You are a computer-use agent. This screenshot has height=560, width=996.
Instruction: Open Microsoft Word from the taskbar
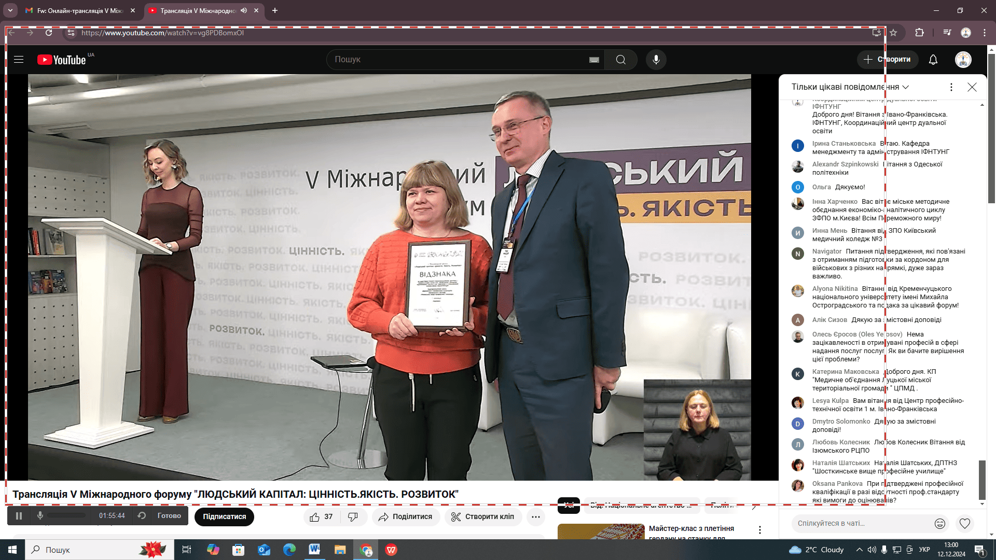pos(314,550)
